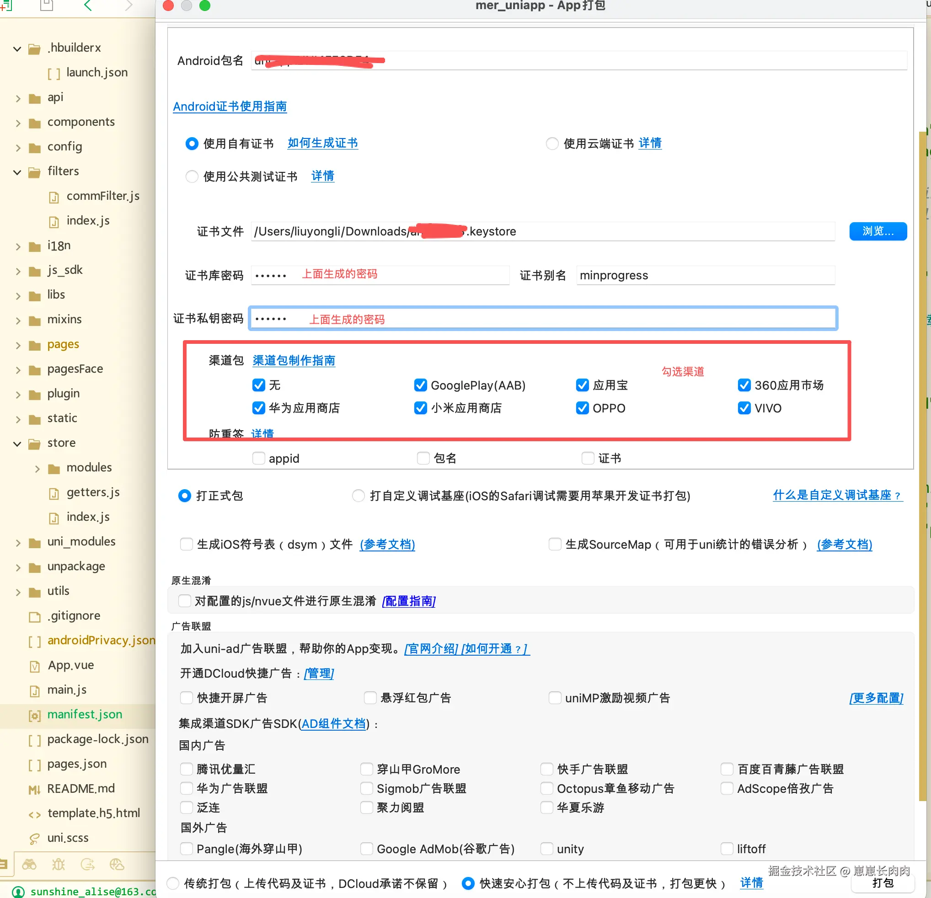Collapse the filters folder
Viewport: 931px width, 898px height.
(17, 171)
